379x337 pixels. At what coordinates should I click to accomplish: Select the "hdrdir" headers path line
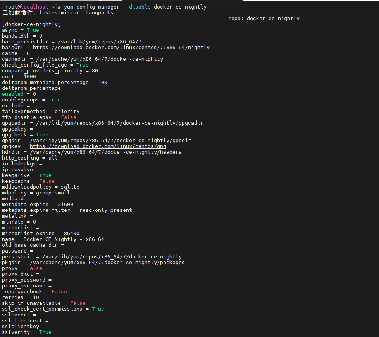[x=91, y=152]
